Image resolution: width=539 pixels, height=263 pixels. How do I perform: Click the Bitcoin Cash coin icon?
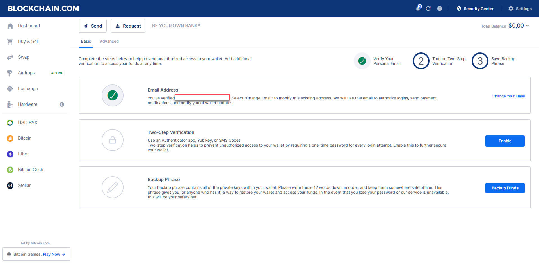10,170
